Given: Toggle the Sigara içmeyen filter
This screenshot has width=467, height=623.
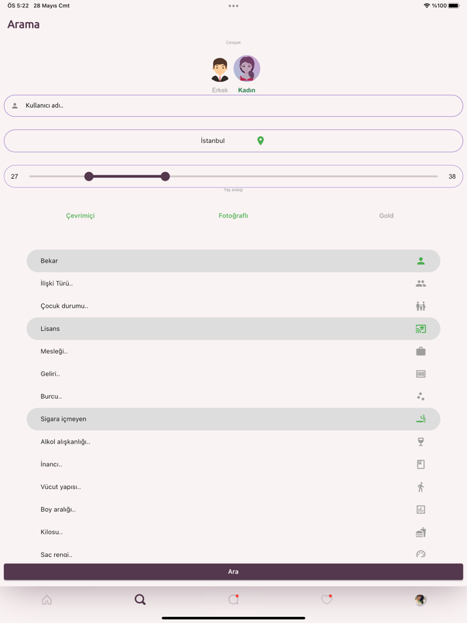Looking at the screenshot, I should click(233, 419).
